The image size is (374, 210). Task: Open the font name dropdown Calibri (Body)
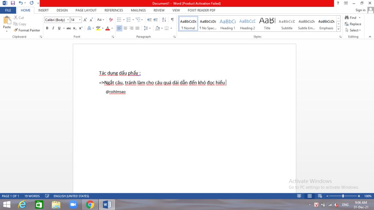68,20
